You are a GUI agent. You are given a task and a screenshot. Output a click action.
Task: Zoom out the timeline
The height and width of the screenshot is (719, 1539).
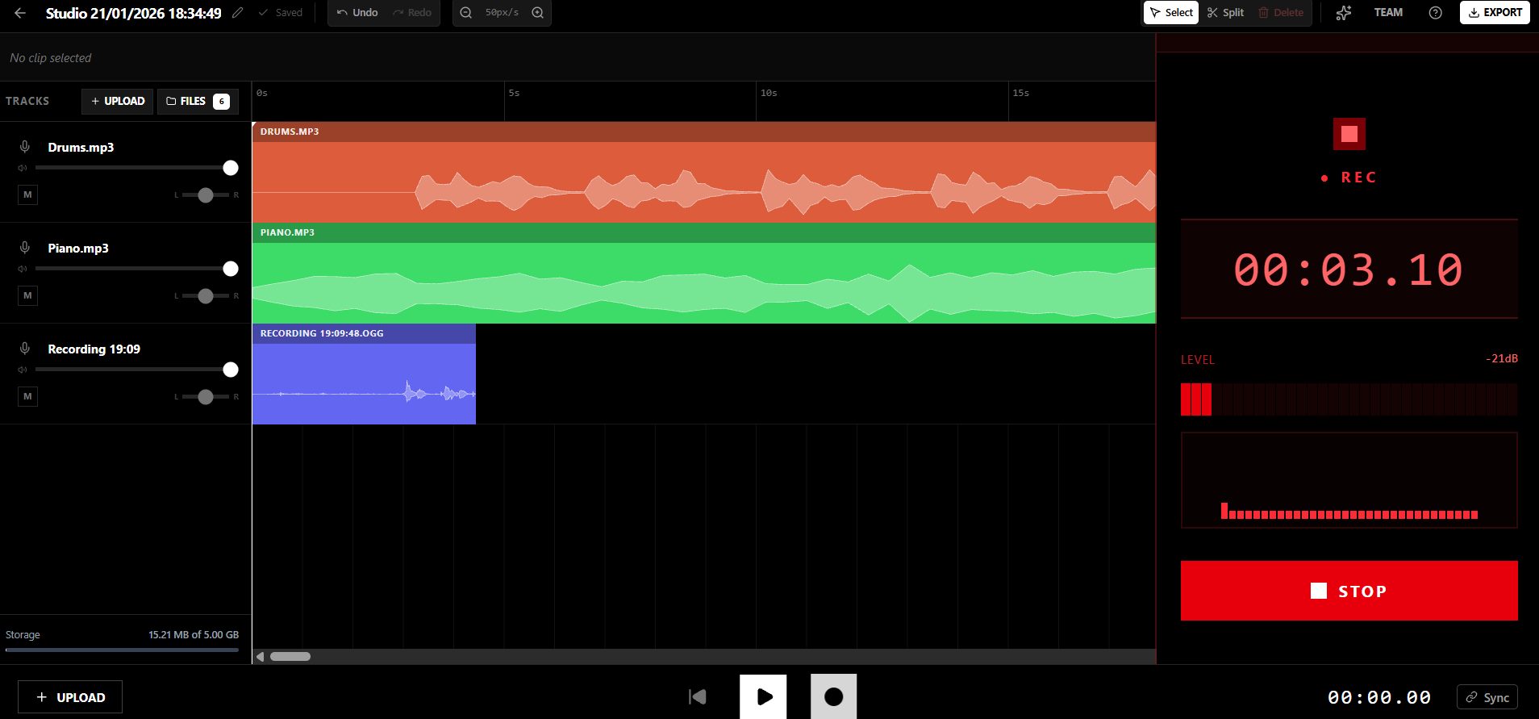tap(466, 13)
